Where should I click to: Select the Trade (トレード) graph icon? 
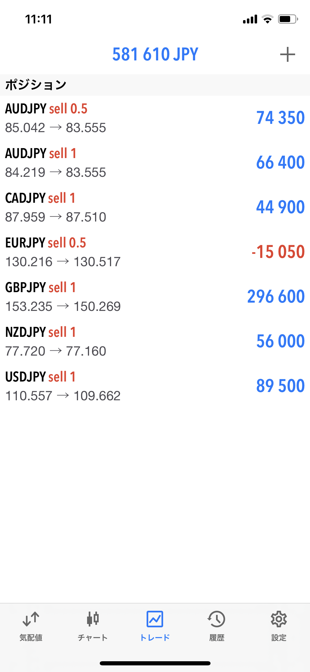(x=155, y=619)
